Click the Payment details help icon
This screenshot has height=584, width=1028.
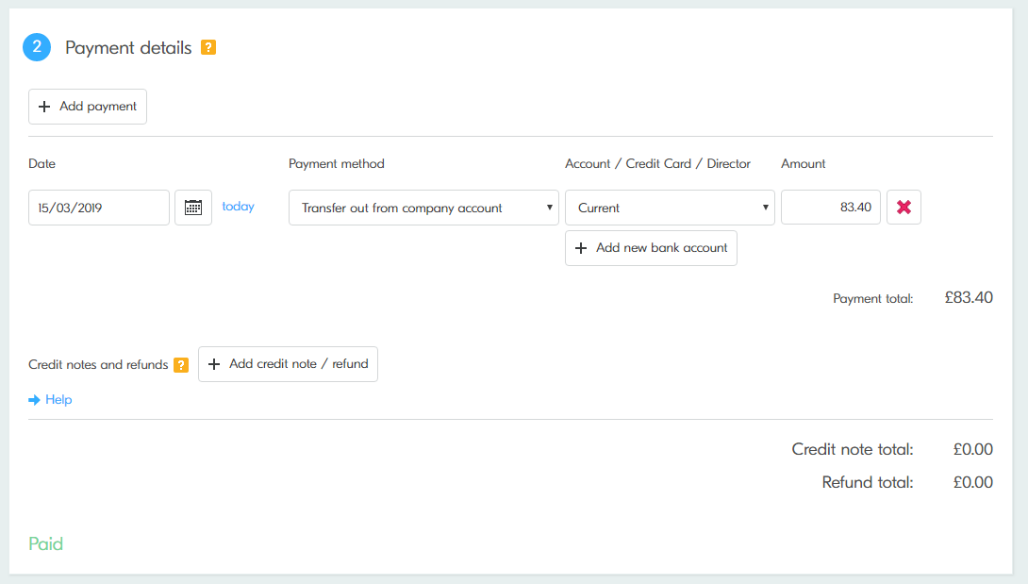[208, 47]
